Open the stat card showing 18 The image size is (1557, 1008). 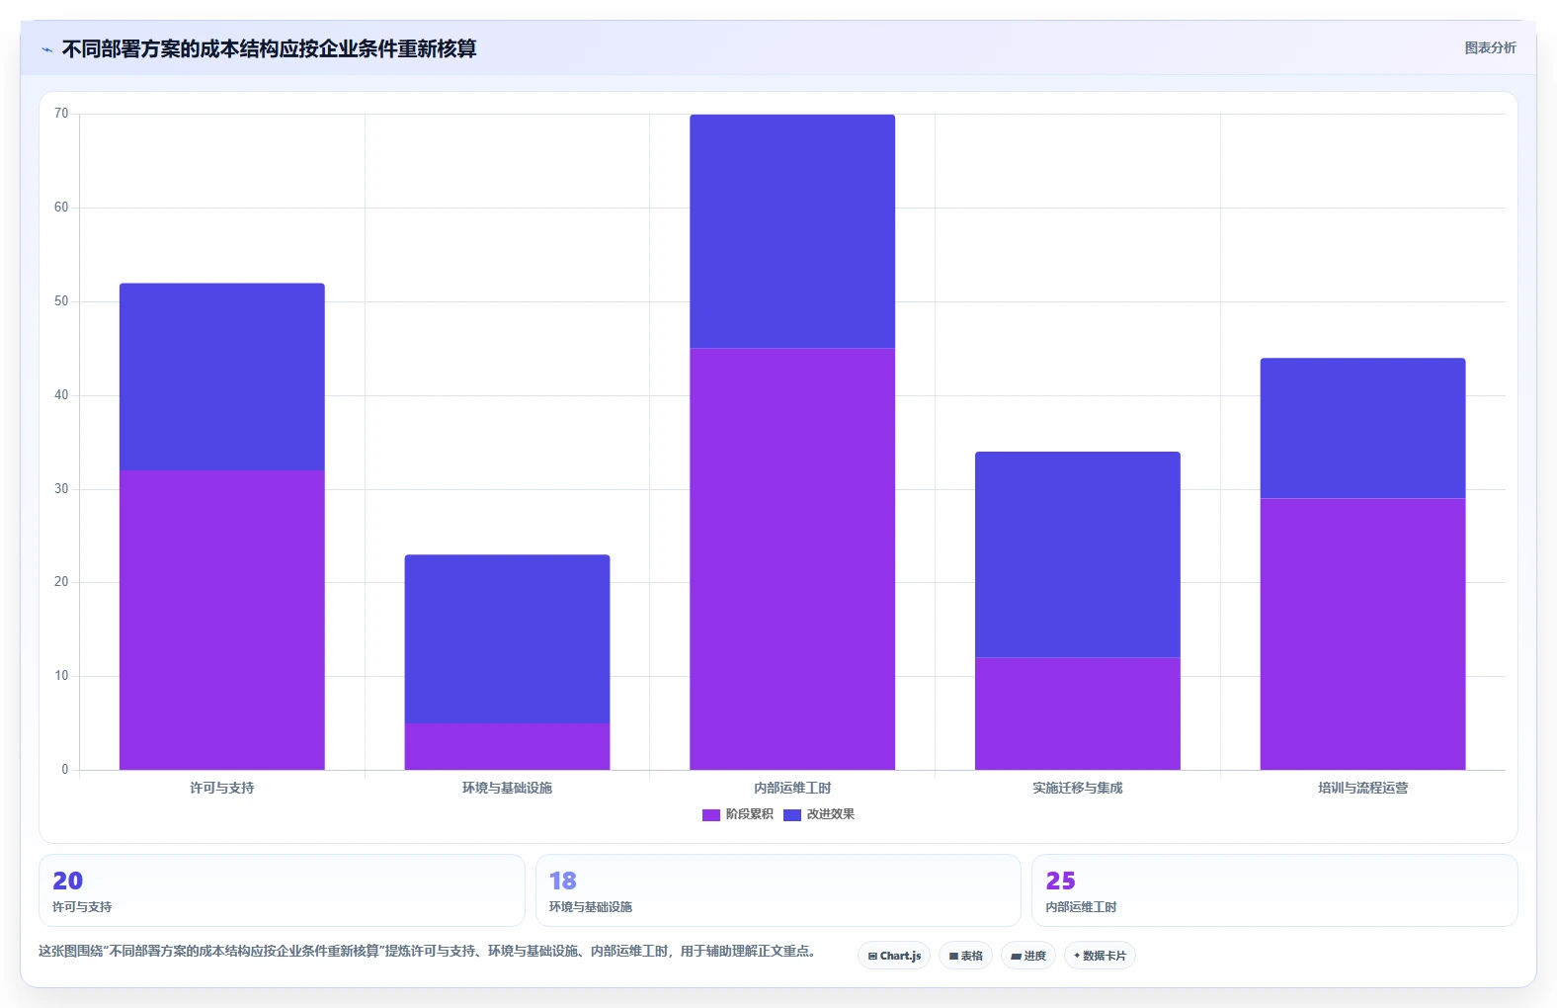(778, 890)
